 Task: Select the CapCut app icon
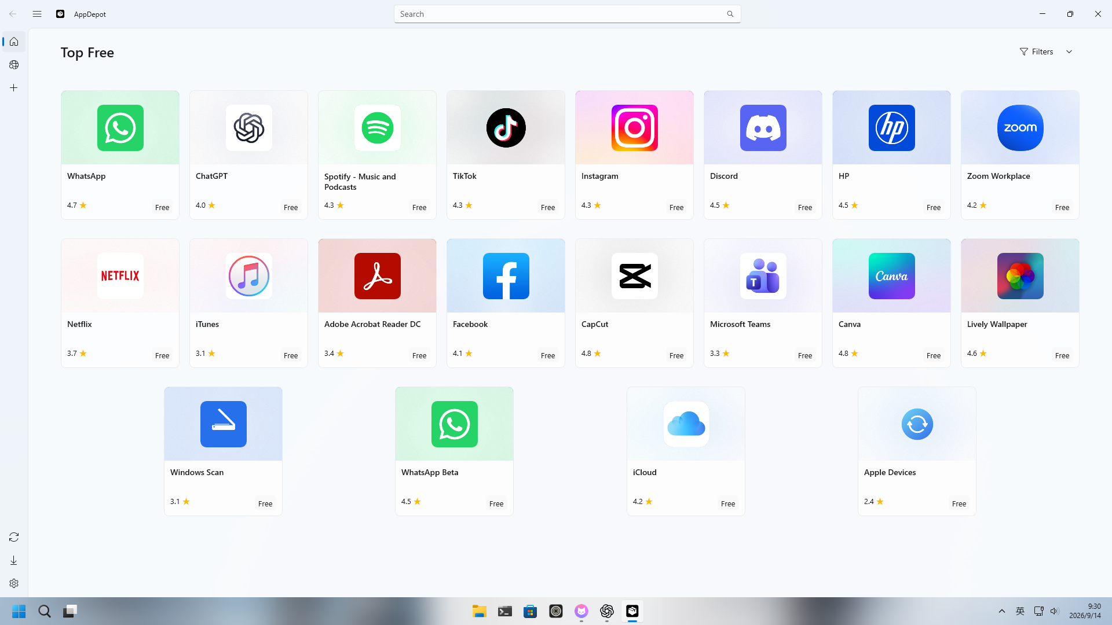[635, 276]
